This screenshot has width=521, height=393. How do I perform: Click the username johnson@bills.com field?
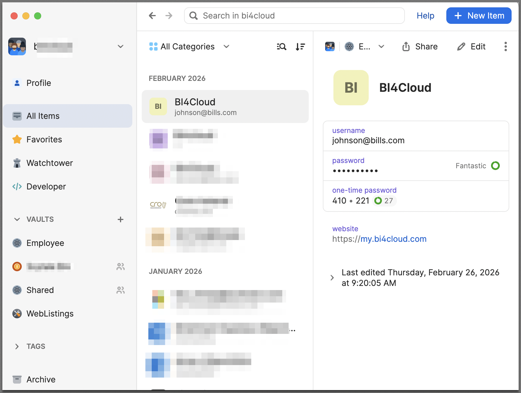416,136
